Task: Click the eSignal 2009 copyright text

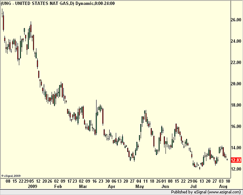Action: (x=11, y=176)
